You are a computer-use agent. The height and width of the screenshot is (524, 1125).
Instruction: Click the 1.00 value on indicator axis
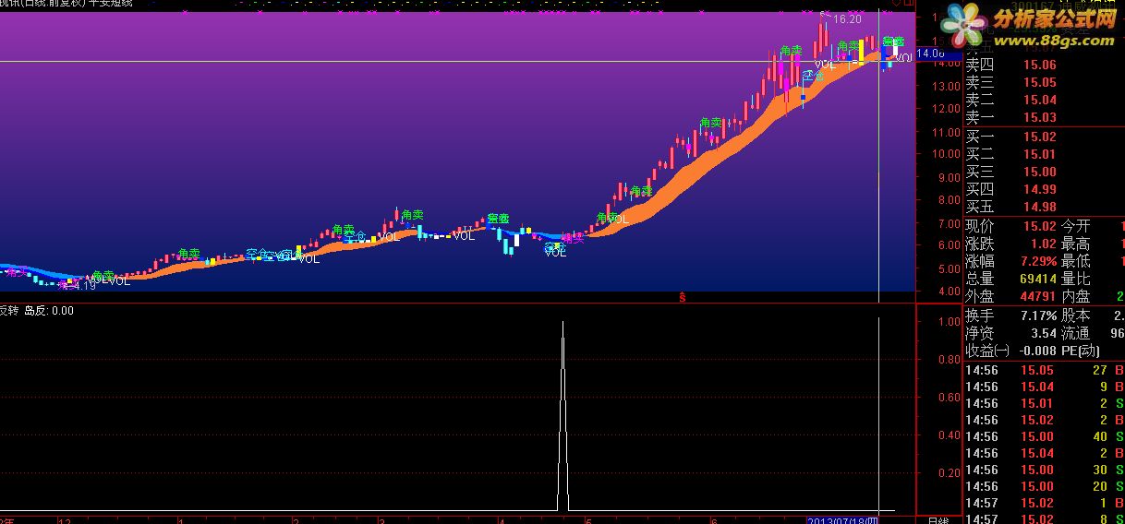[x=948, y=322]
